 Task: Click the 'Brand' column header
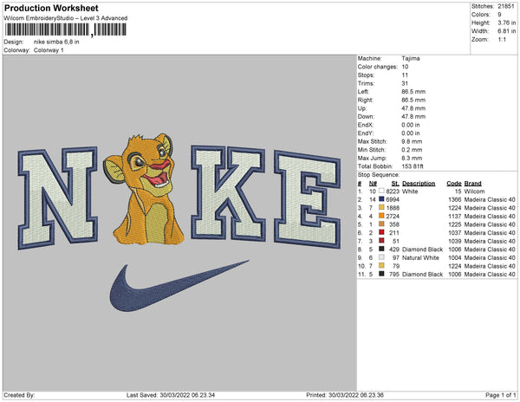(x=473, y=184)
